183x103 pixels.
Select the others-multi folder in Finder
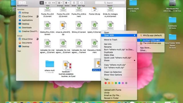[50, 64]
